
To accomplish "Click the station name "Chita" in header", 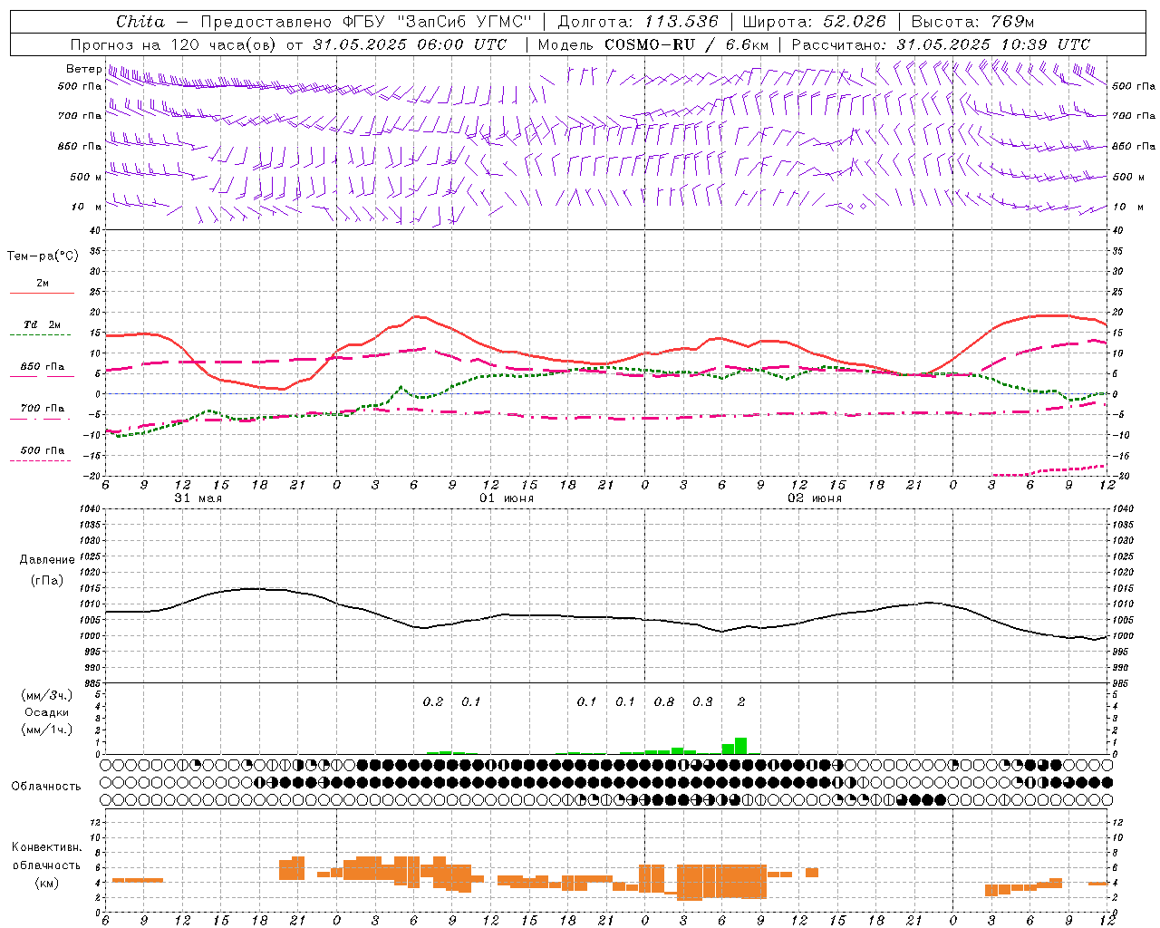I will click(140, 22).
